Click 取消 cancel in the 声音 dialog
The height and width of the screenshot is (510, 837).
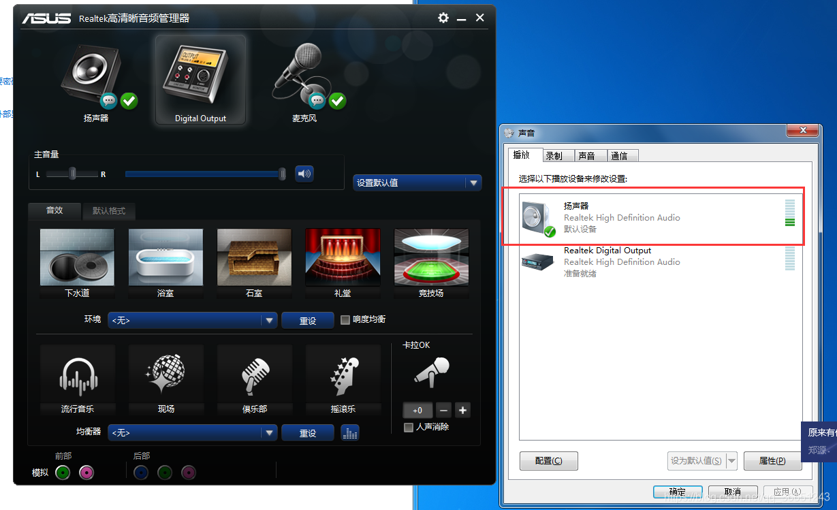[x=733, y=492]
